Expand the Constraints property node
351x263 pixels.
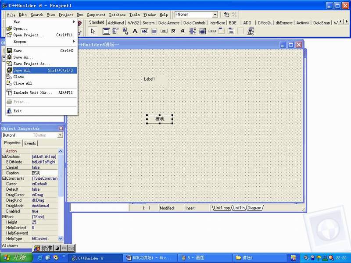[x=4, y=178]
